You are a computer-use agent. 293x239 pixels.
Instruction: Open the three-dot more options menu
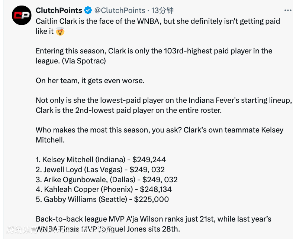[x=288, y=10]
